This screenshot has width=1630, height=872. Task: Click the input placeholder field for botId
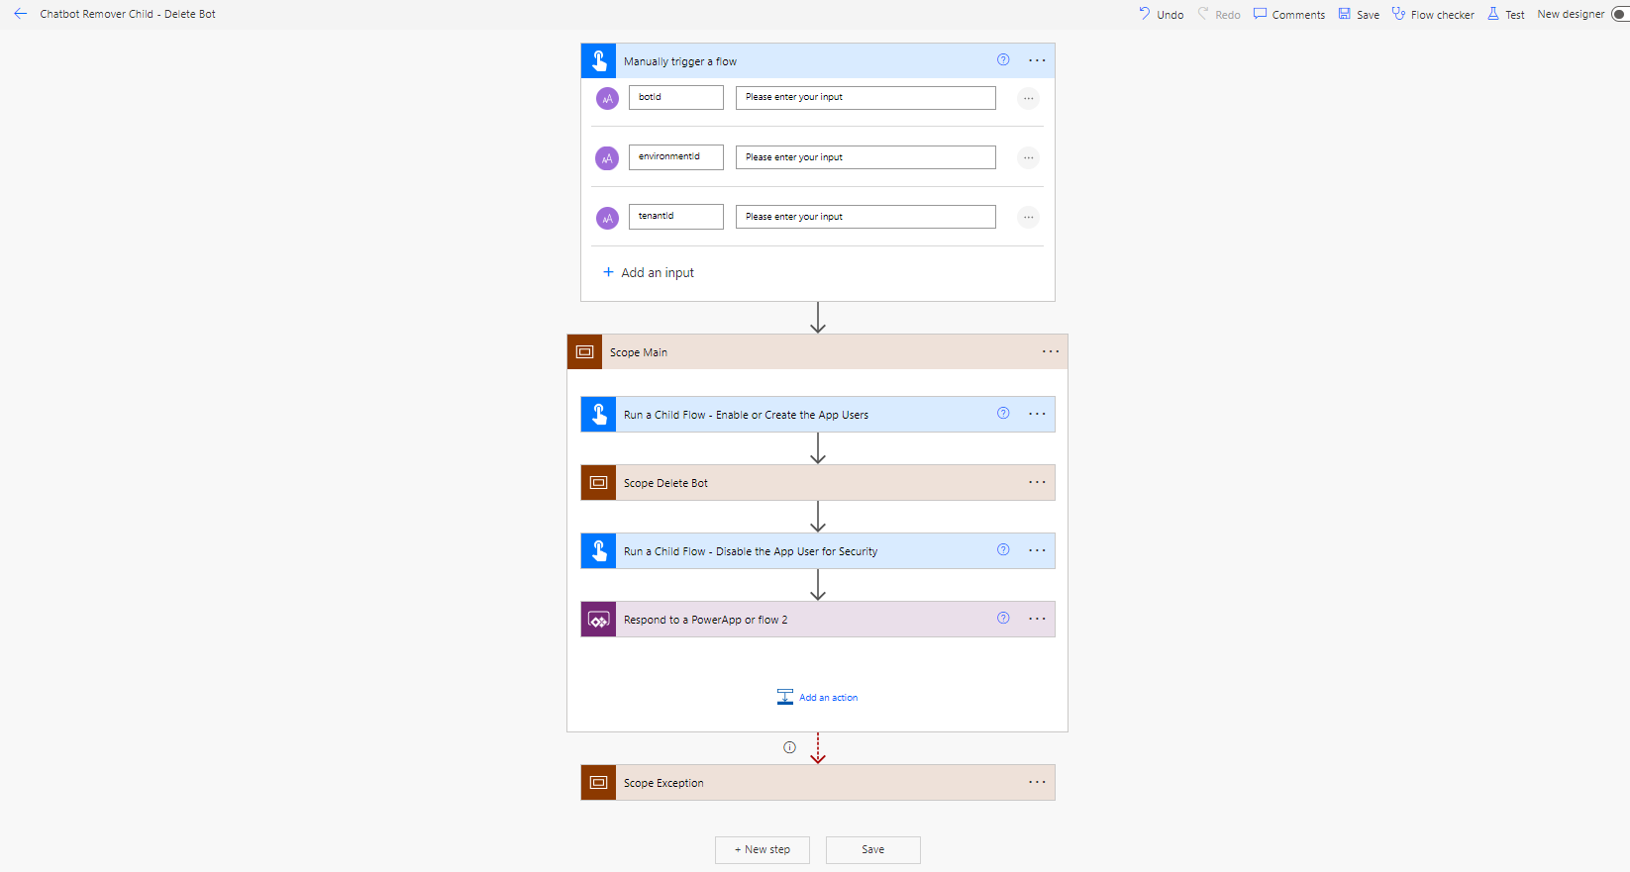pyautogui.click(x=866, y=97)
